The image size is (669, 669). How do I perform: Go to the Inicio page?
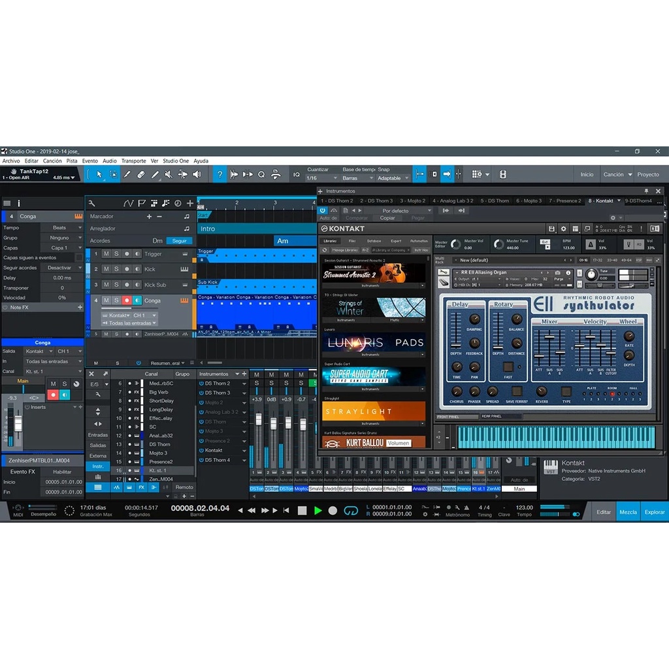pos(587,174)
